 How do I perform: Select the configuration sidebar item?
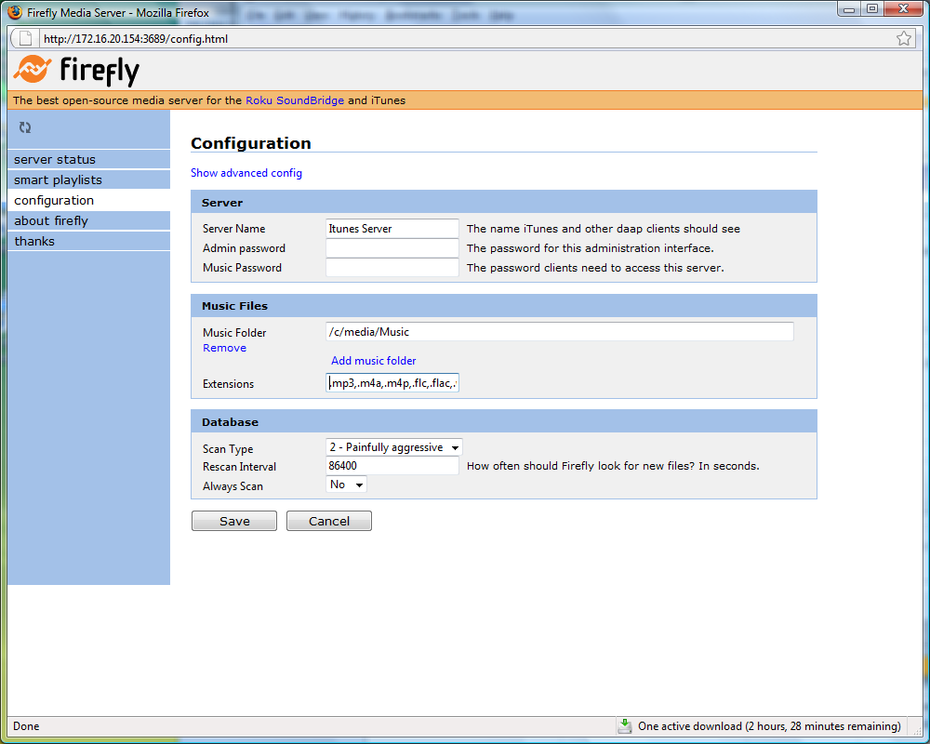click(89, 200)
